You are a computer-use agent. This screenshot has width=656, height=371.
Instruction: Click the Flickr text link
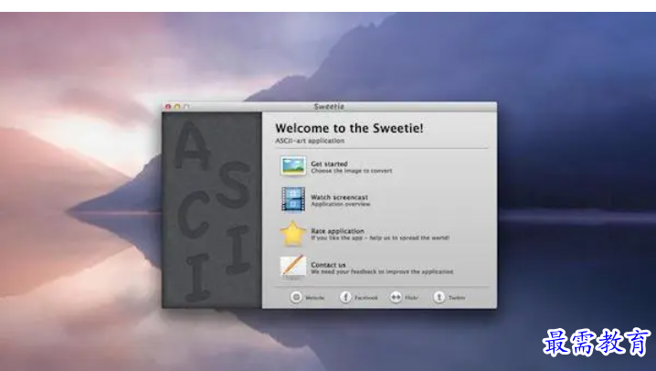pyautogui.click(x=411, y=298)
